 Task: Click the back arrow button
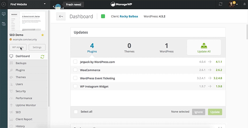coord(61,16)
